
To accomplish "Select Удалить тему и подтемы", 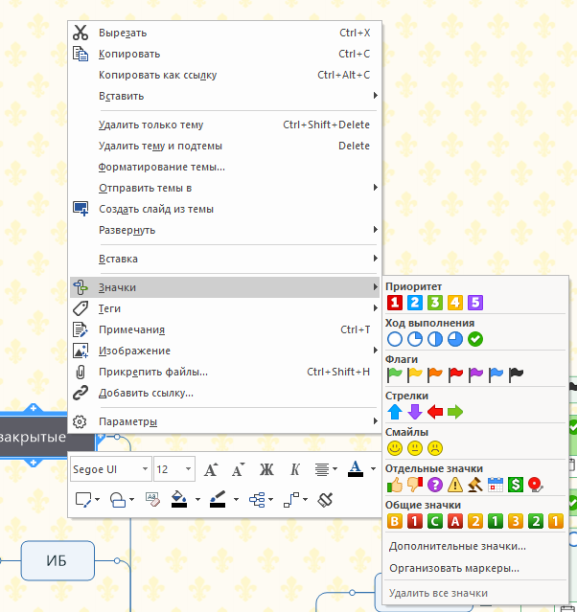I will 224,146.
